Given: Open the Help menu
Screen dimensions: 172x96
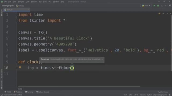Looking at the screenshot, I should 62,2.
